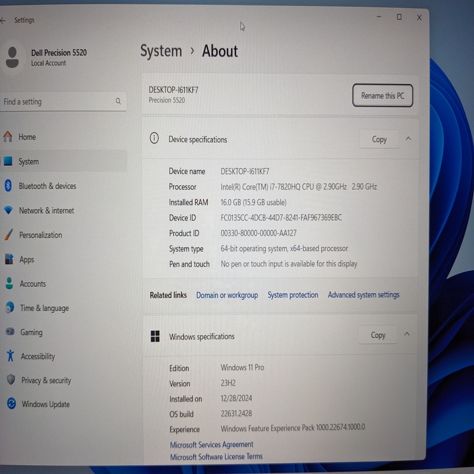Click the Local Account label
This screenshot has width=474, height=474.
[x=49, y=63]
